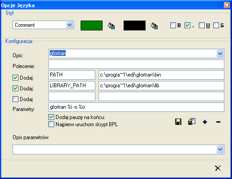Click the LIBRARY_PATH variable name field
Image resolution: width=232 pixels, height=179 pixels.
72,85
